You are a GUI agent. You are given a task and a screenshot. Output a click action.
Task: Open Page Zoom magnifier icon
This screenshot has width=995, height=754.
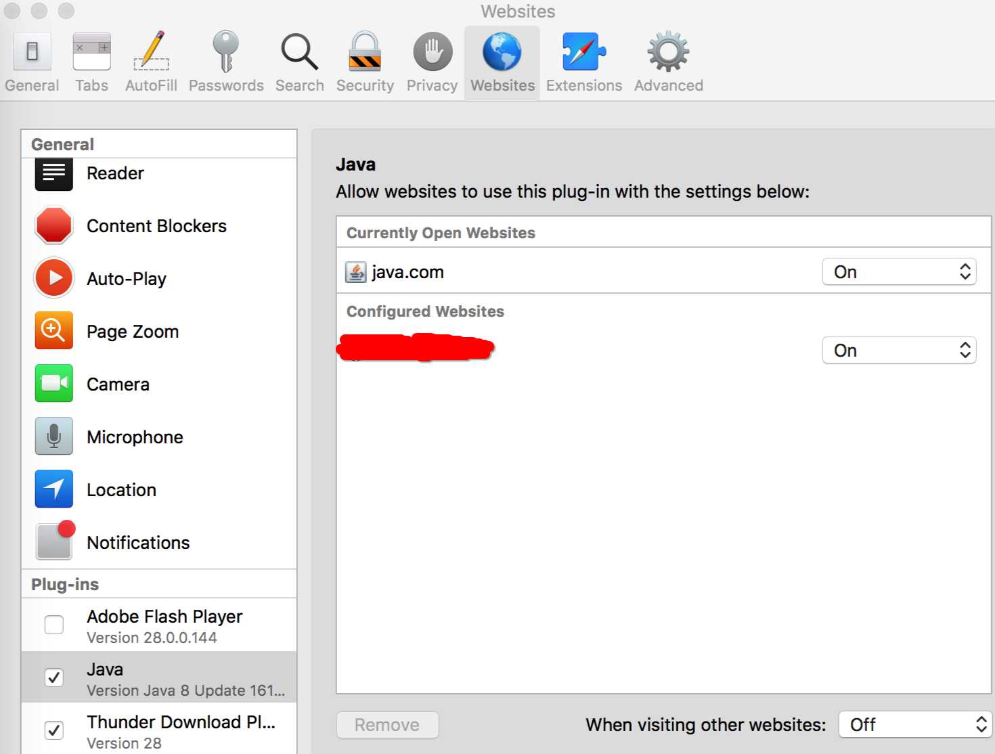coord(54,331)
